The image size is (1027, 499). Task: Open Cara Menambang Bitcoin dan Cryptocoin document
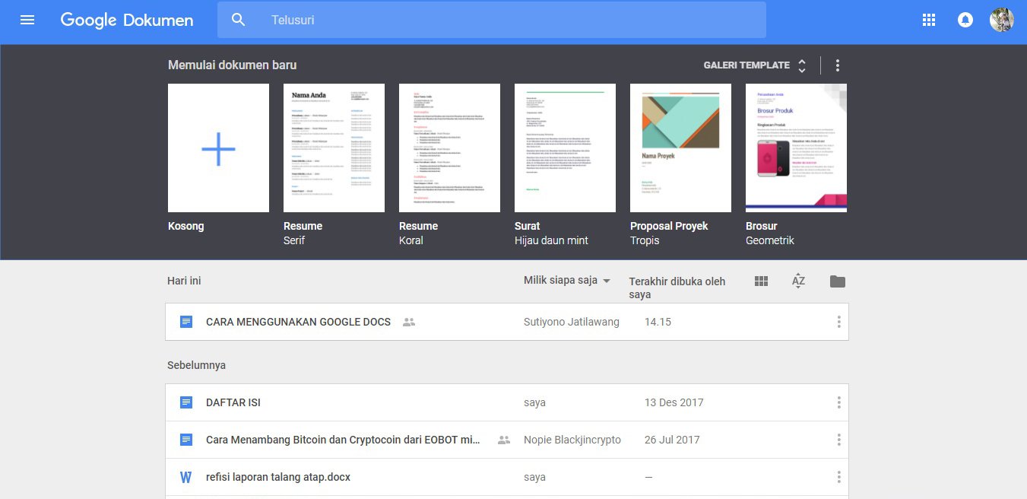[343, 440]
